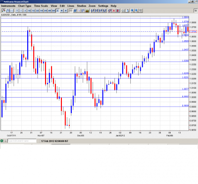Focus the Type instrument name field
Viewport: 198px width, 184px height.
point(22,141)
